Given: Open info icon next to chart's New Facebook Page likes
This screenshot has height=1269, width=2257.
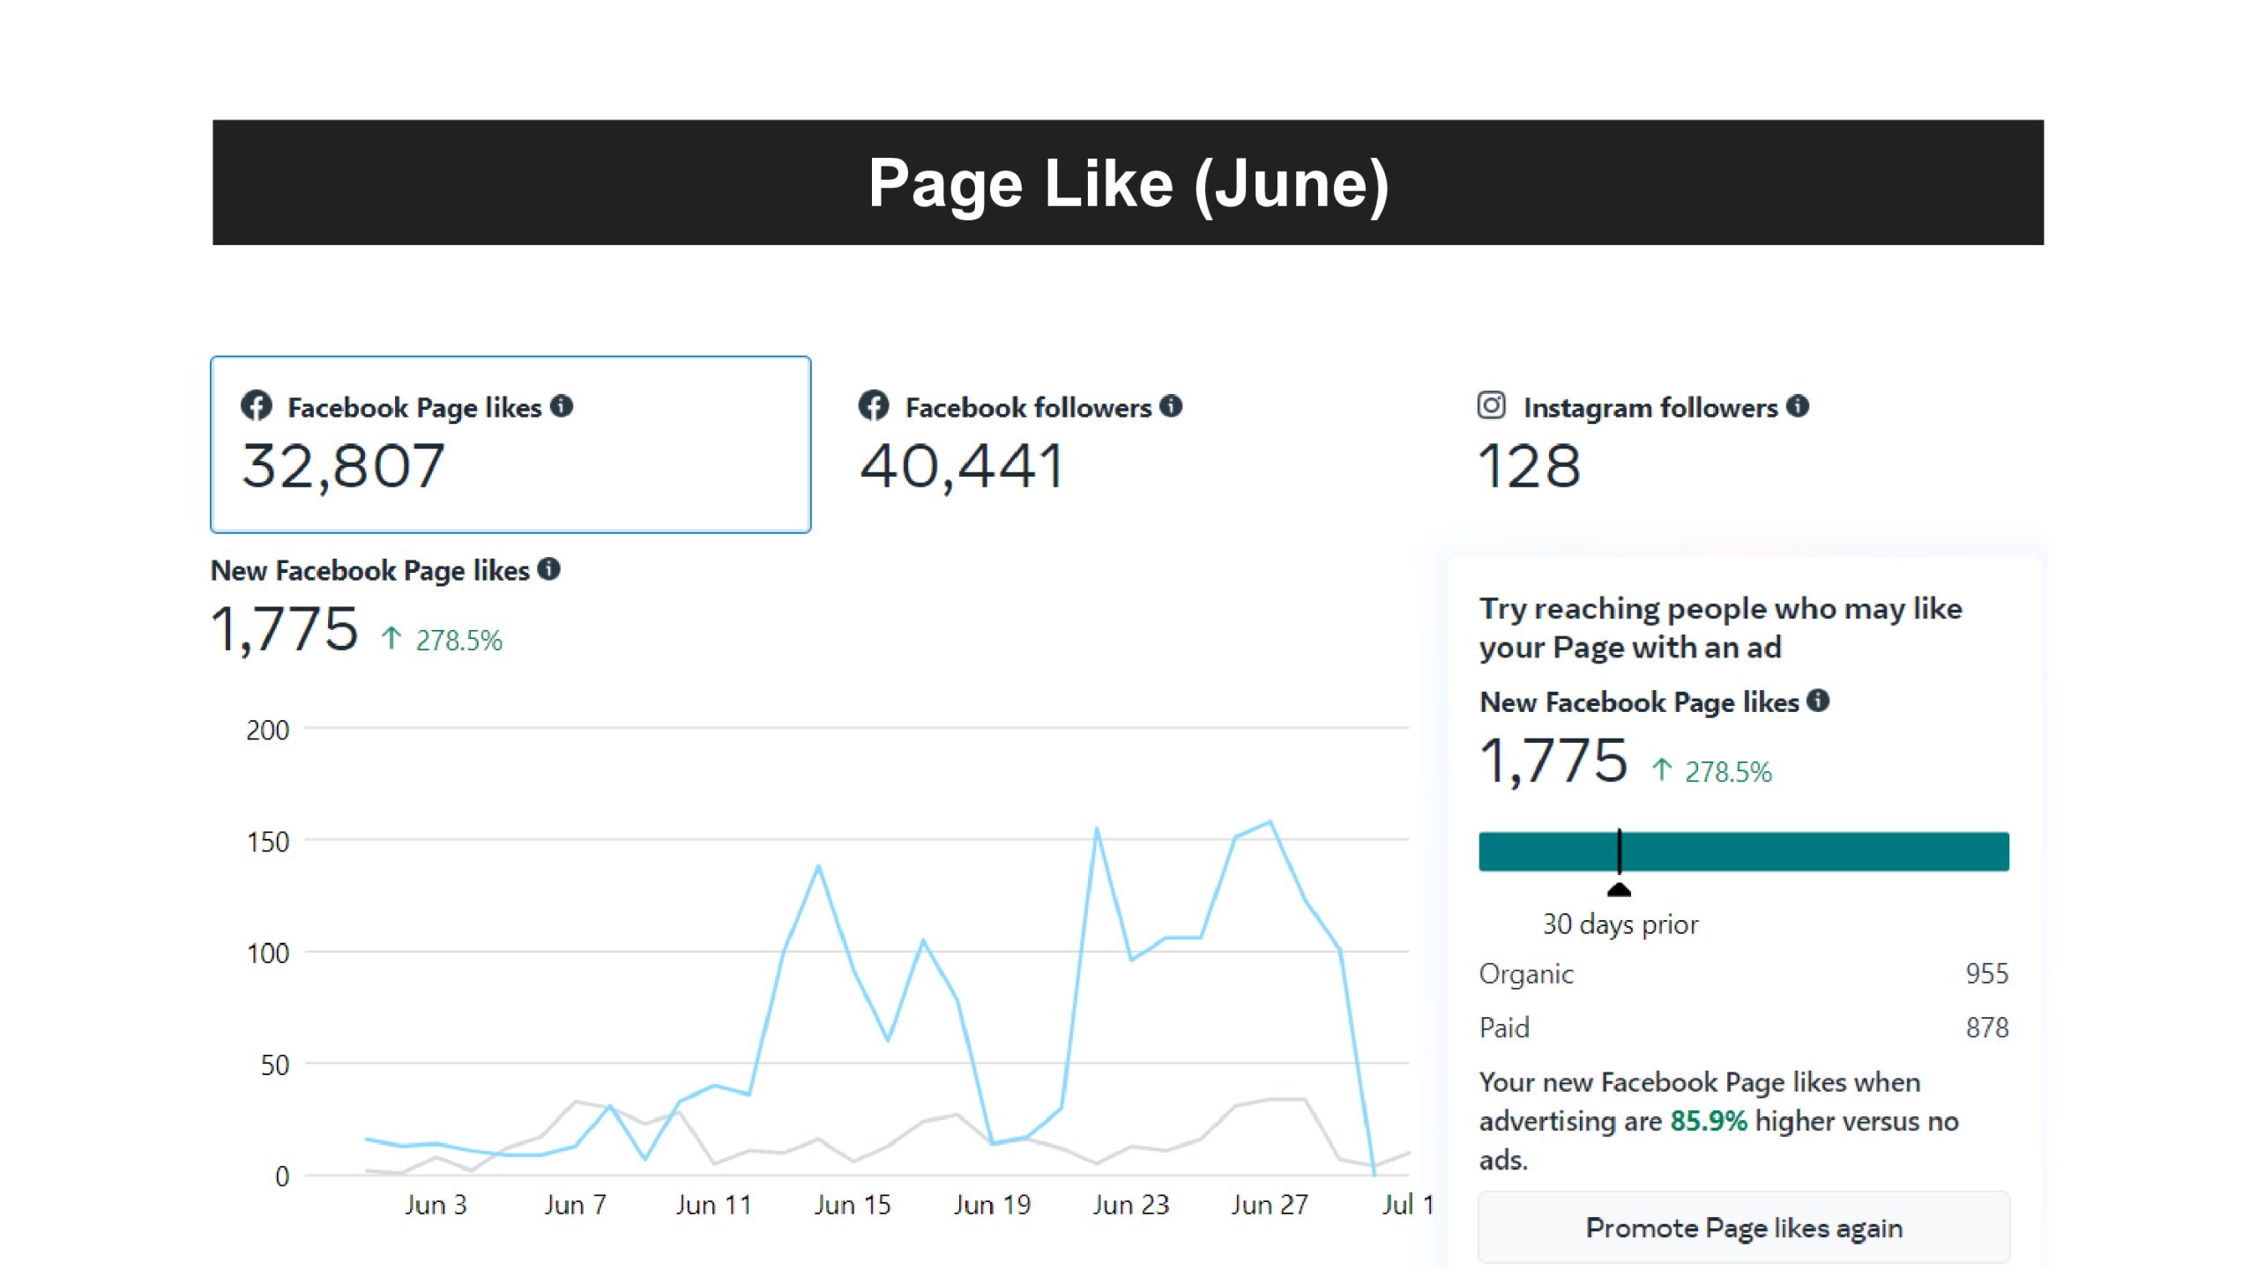Looking at the screenshot, I should [549, 568].
